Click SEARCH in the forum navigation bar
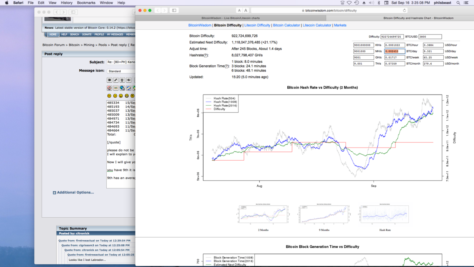 click(x=74, y=34)
